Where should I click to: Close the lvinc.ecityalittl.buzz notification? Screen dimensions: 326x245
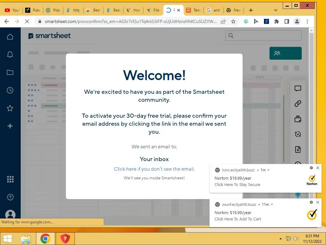(x=318, y=168)
